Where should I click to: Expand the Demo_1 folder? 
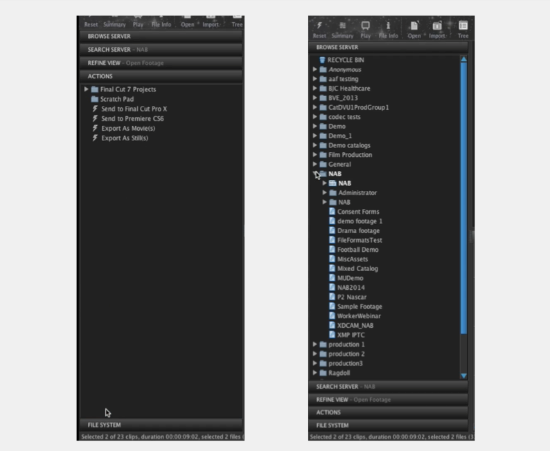click(314, 136)
